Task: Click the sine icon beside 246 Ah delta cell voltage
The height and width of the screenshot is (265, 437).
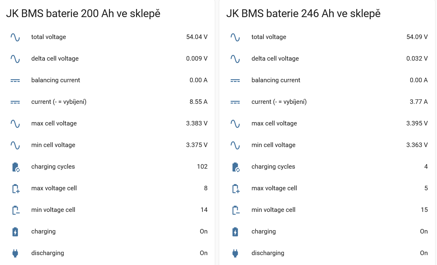Action: [x=235, y=59]
